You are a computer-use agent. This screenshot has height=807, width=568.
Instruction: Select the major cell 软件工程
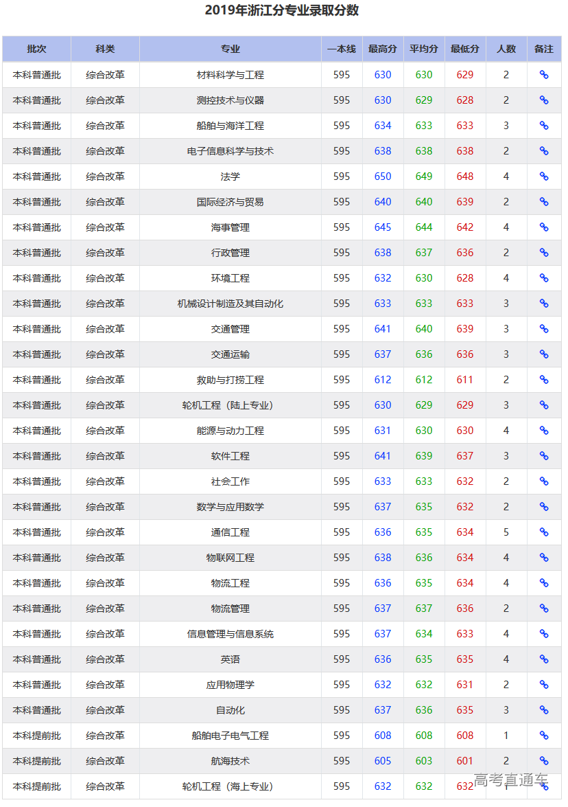pos(230,456)
